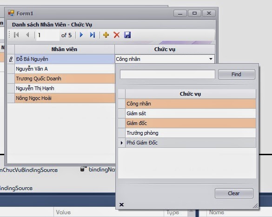Viewport: 272px width, 217px height.
Task: Select the ChucVuBindingSource component in designer
Action: (29, 170)
